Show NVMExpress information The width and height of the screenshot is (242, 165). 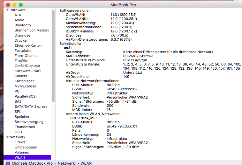(25, 86)
